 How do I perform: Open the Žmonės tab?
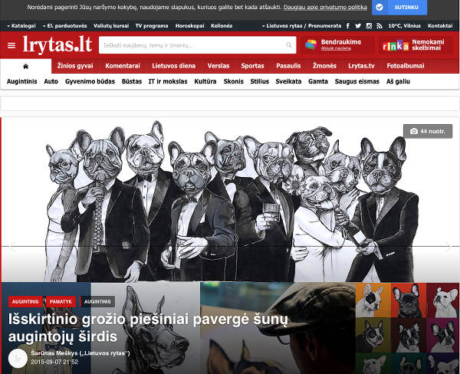(324, 66)
